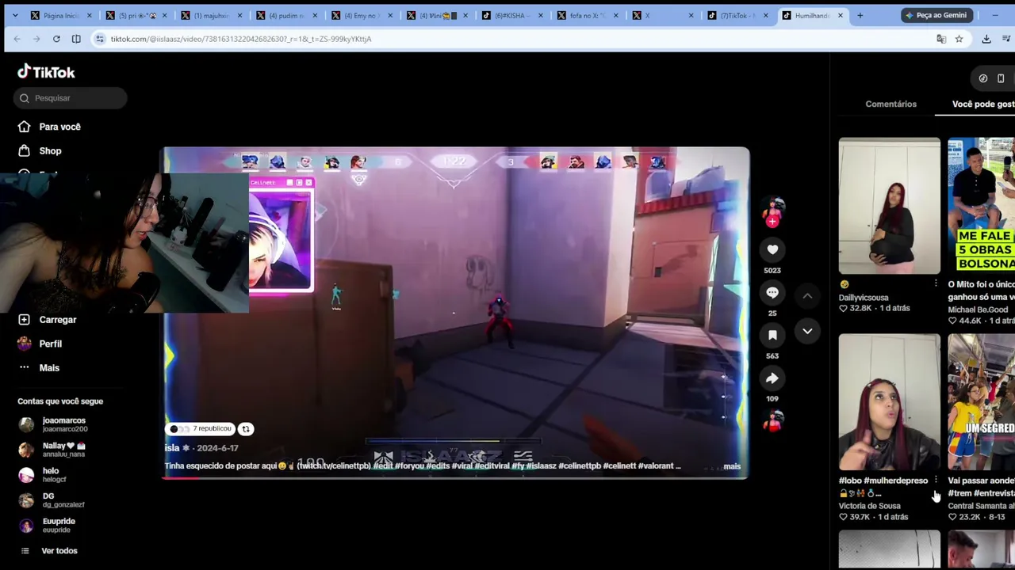Open options menu for Daillyvicsousa video
This screenshot has width=1015, height=570.
pyautogui.click(x=936, y=284)
